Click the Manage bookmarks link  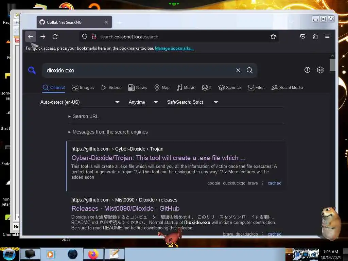point(174,48)
